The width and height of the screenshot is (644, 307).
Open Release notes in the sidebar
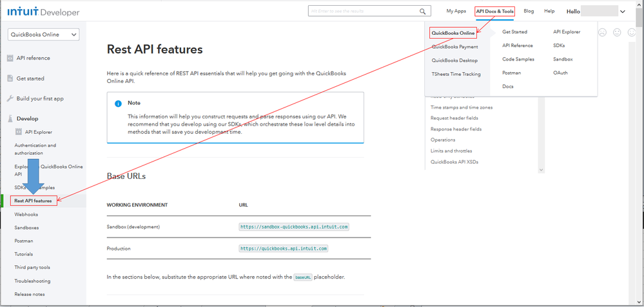click(30, 294)
